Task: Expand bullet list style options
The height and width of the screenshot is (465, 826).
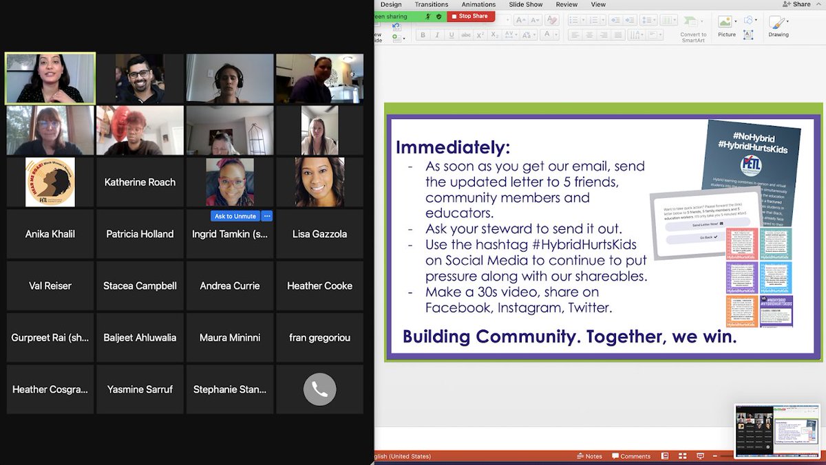Action: 584,20
